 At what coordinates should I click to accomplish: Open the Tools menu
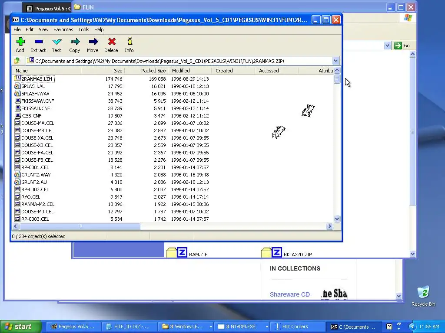click(x=84, y=29)
